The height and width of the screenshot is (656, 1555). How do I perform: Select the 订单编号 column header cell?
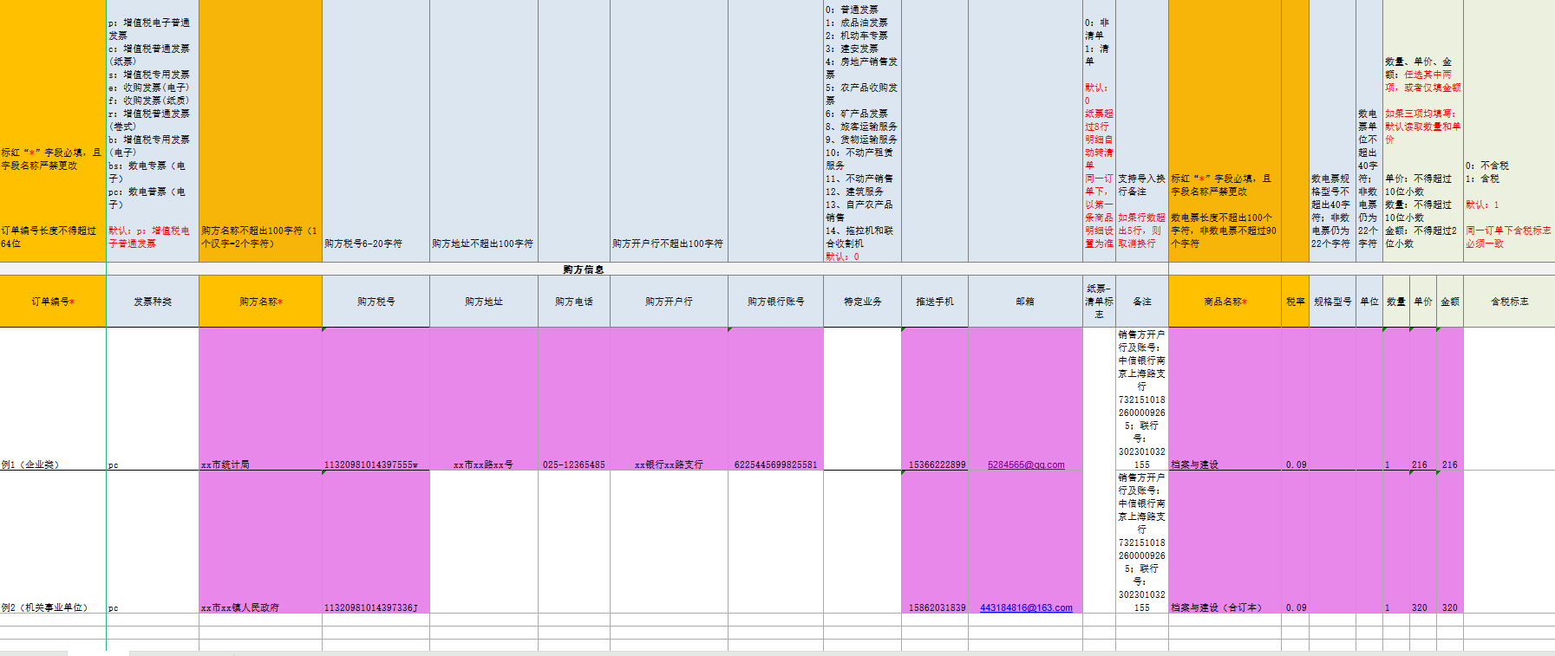pyautogui.click(x=53, y=302)
